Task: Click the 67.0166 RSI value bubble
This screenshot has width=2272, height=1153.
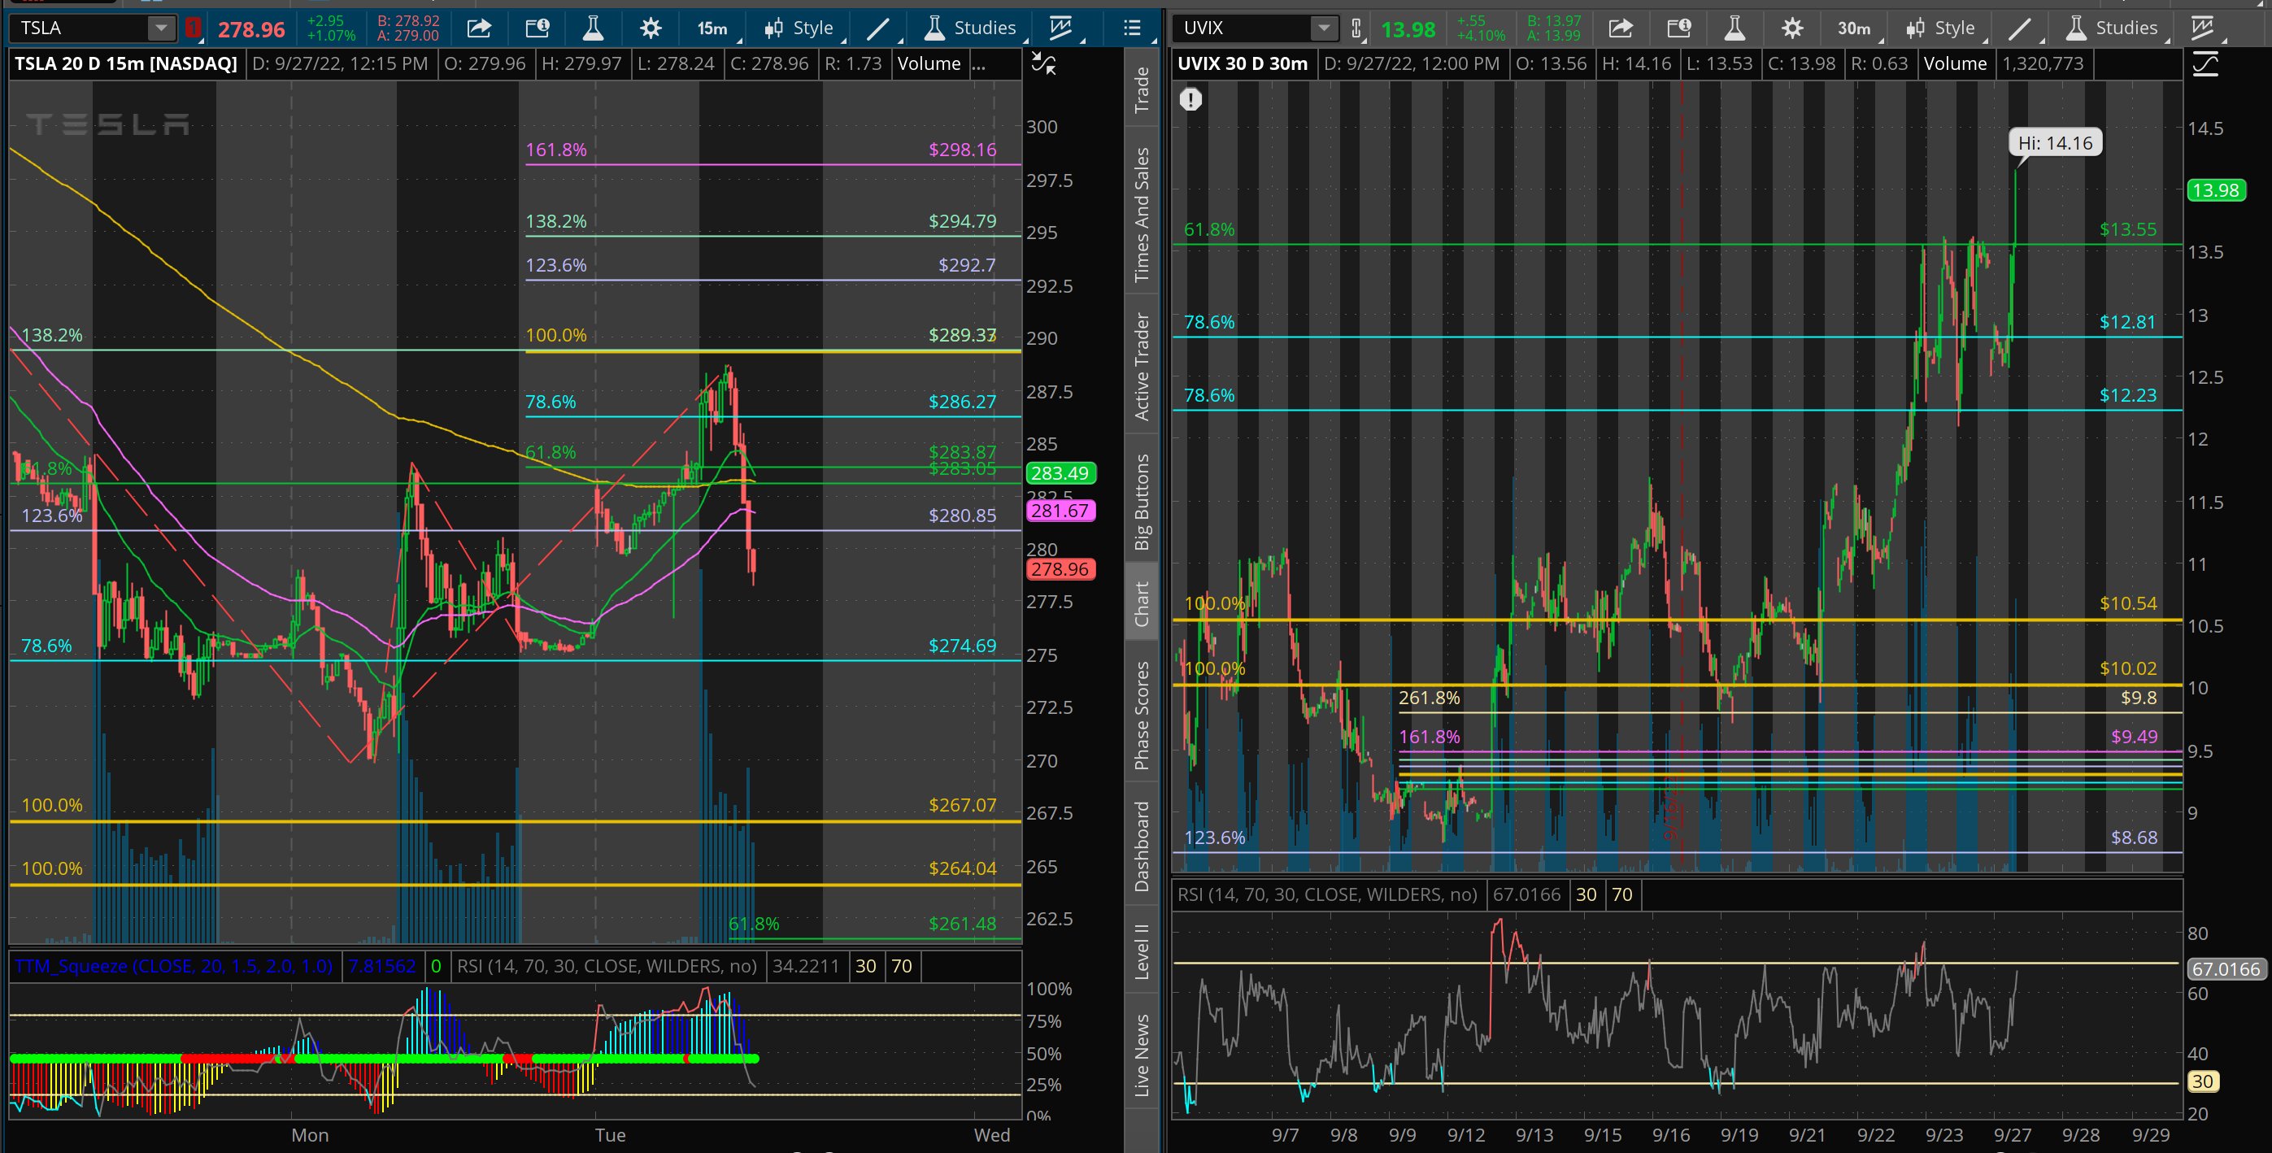Action: [2226, 968]
